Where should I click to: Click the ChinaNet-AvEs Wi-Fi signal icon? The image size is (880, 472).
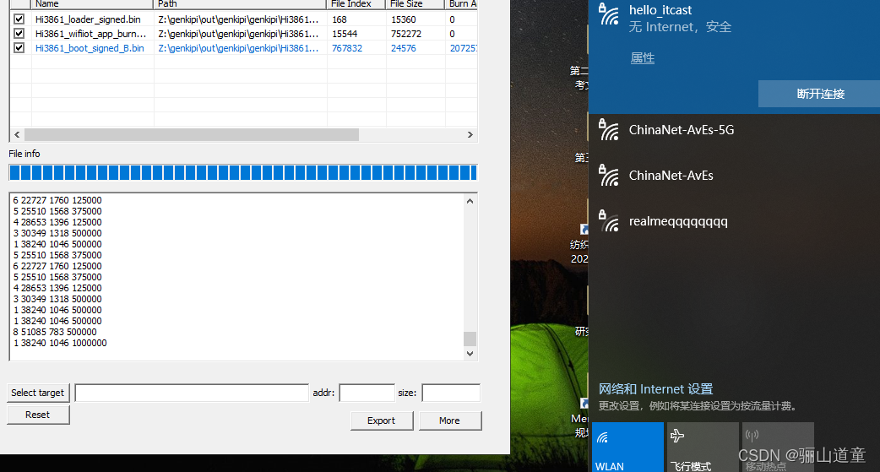pos(608,176)
